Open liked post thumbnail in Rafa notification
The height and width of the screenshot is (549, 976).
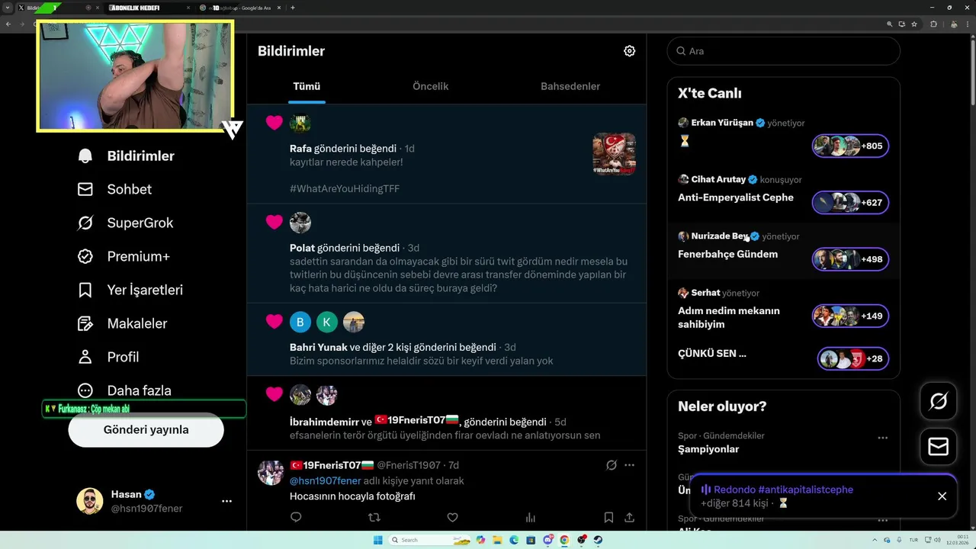point(614,154)
